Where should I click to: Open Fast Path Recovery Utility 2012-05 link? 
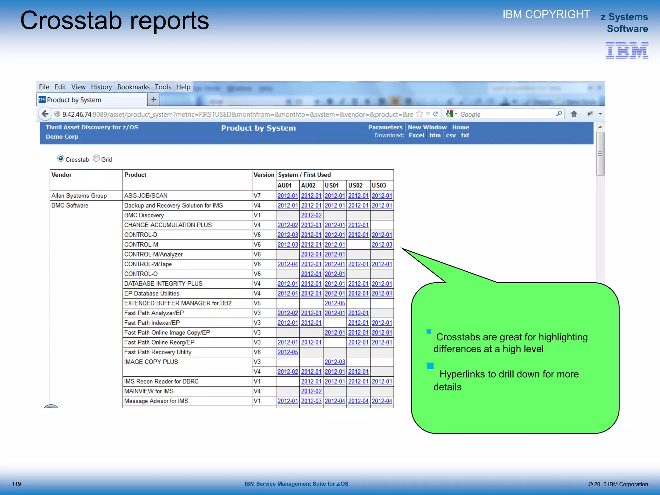[x=287, y=352]
